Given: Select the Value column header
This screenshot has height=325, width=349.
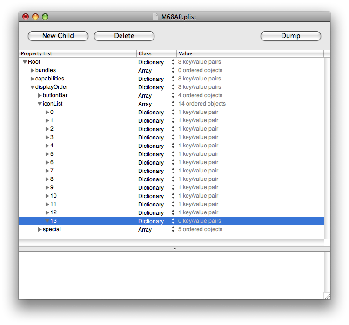Looking at the screenshot, I should (250, 53).
